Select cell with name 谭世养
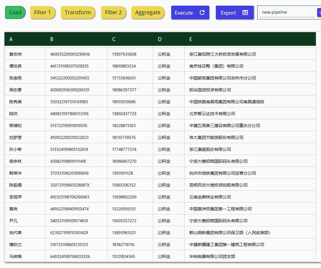Screen dimensions: 321x268 (x=25, y=66)
